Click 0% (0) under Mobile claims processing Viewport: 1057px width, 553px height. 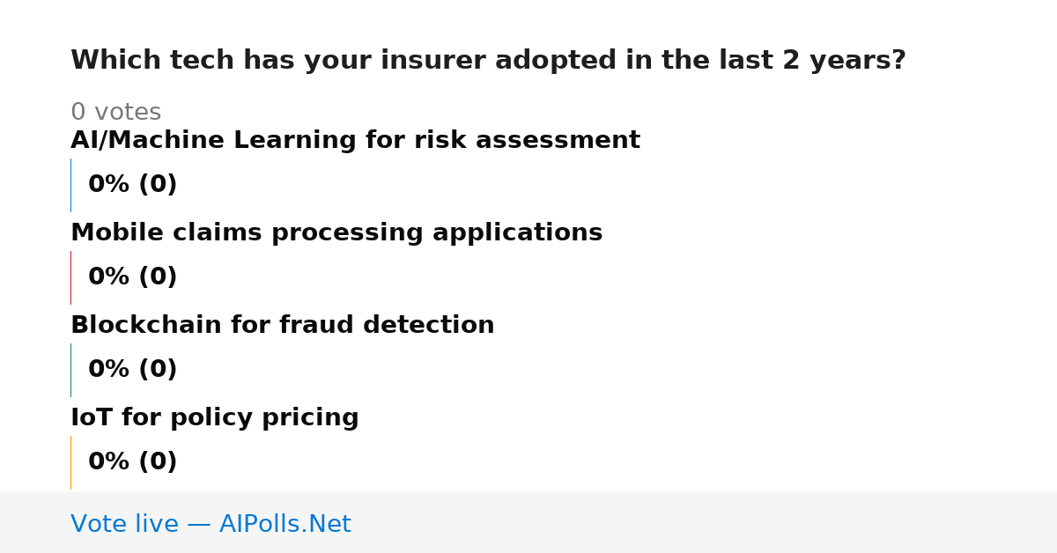(x=133, y=277)
